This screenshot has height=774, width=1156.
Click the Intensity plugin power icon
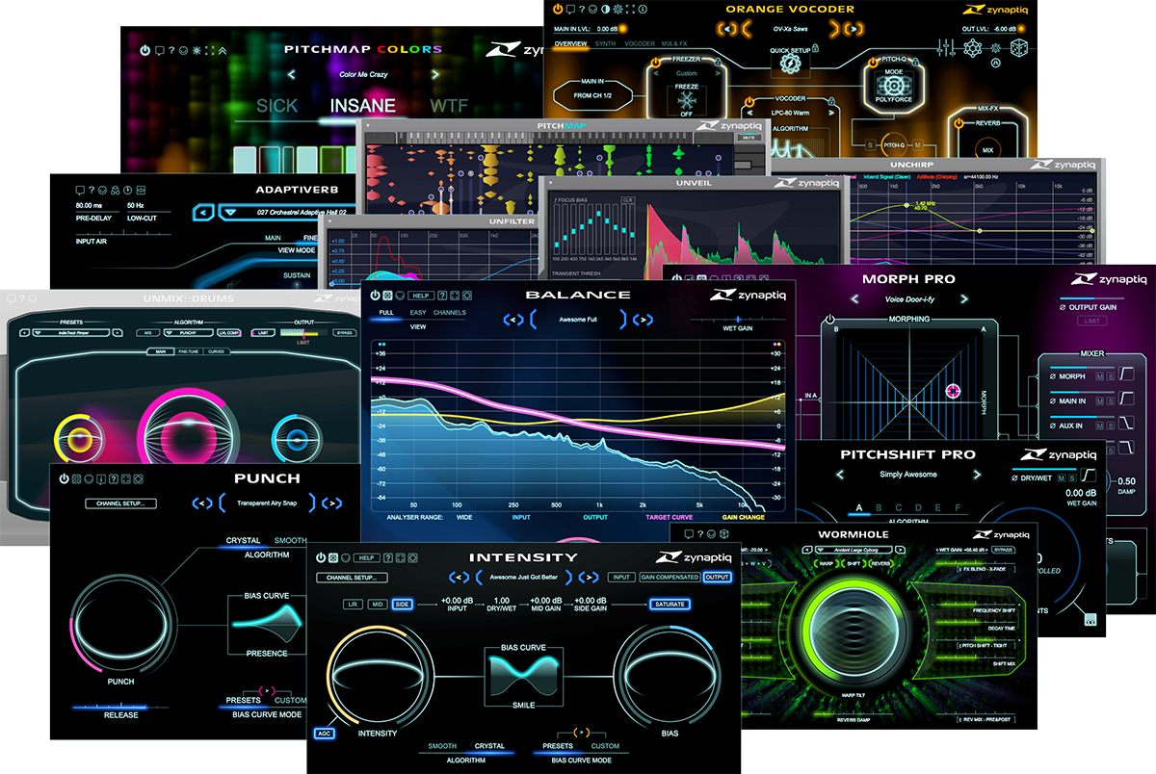tap(320, 557)
